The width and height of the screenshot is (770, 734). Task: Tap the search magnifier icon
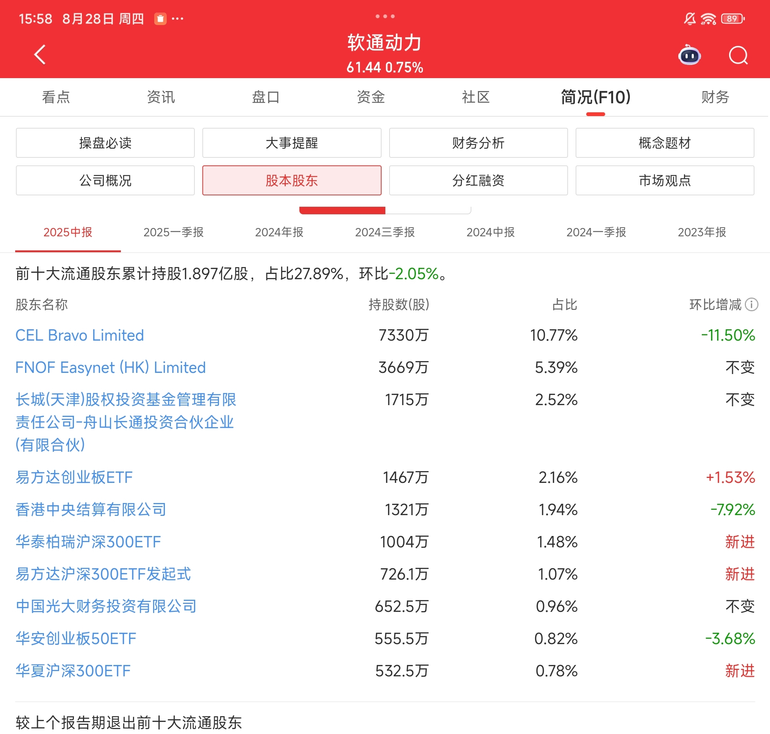[738, 55]
